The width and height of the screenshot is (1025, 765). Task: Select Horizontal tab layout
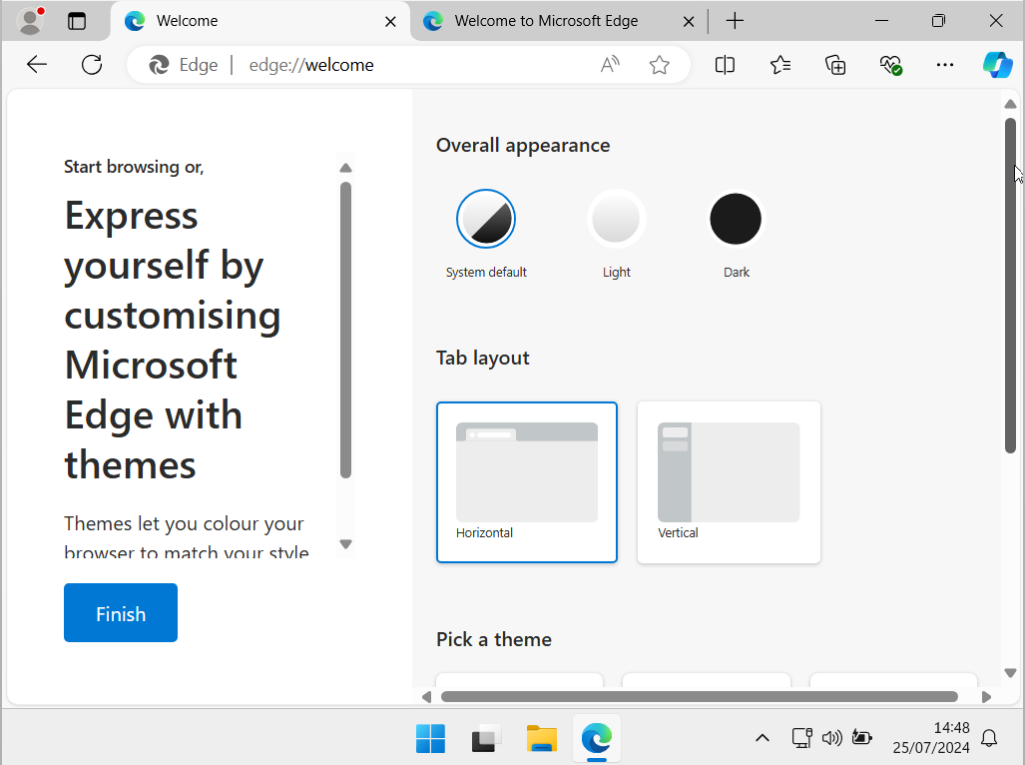(x=527, y=482)
